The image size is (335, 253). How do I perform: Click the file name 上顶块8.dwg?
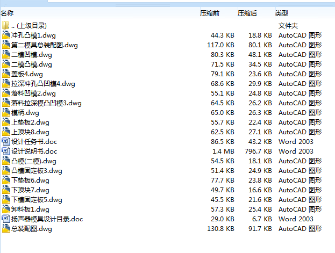[x=30, y=132]
